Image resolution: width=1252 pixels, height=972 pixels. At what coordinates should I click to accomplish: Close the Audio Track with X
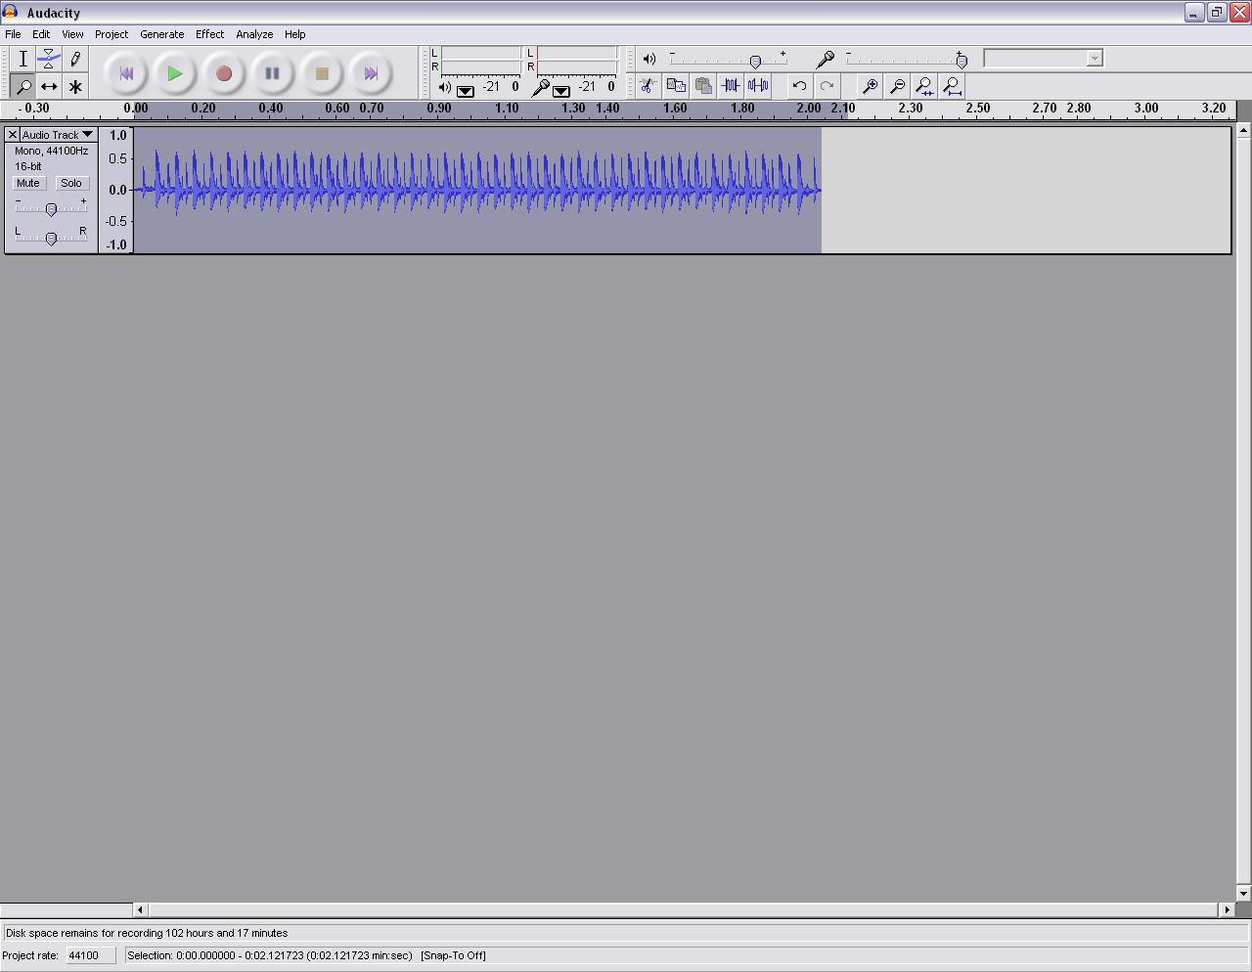click(13, 135)
